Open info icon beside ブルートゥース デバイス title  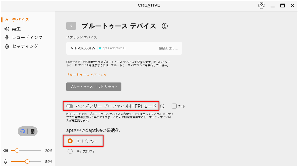tap(165, 26)
